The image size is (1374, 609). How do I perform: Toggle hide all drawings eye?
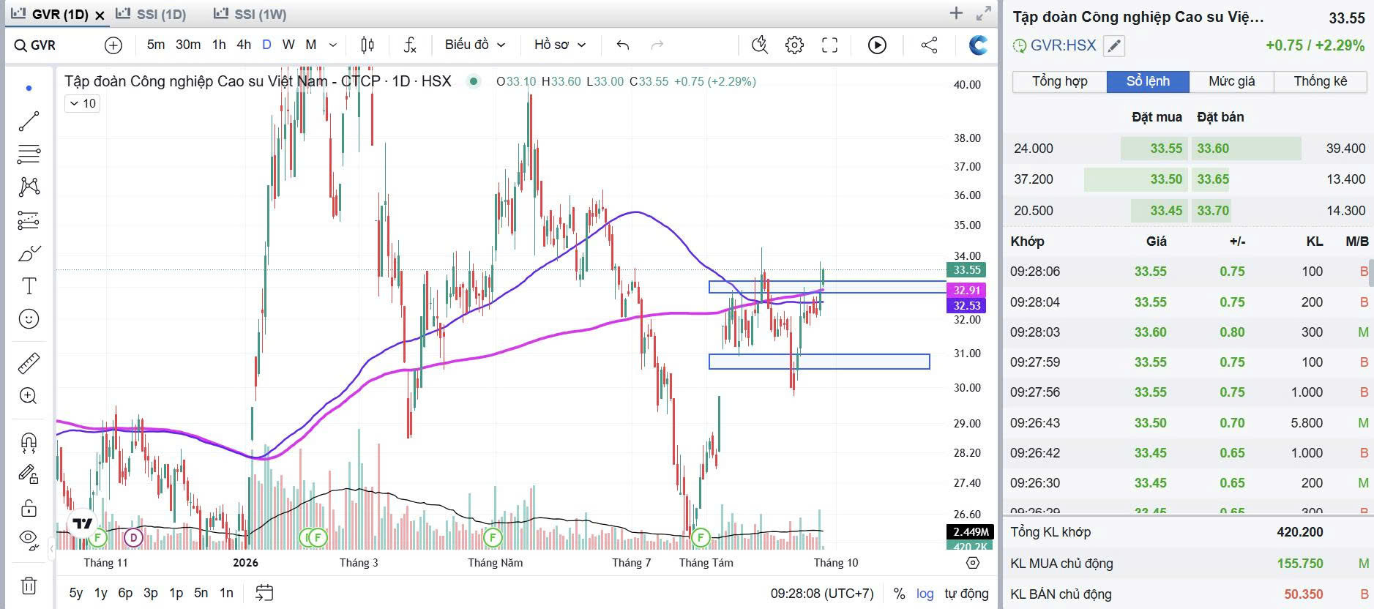[x=29, y=539]
